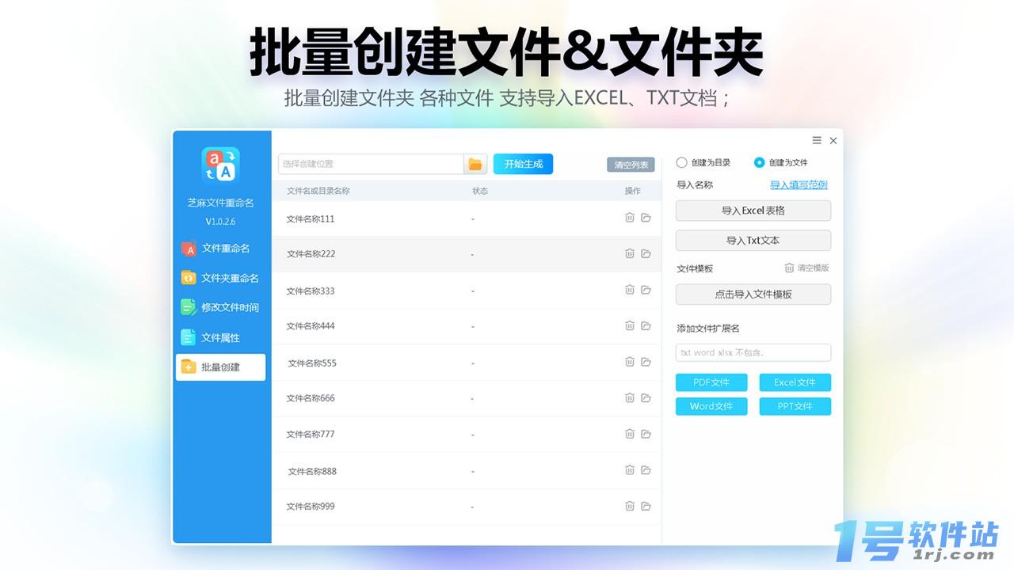Open the hamburger menu icon
1014x570 pixels.
coord(817,140)
